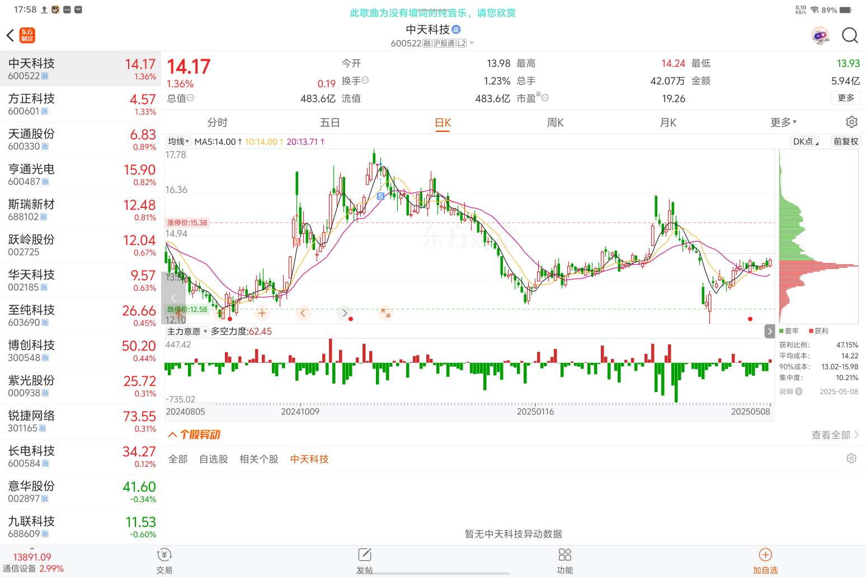Screen dimensions: 866x577
Task: Add to watchlist with 加自选 icon
Action: pyautogui.click(x=765, y=561)
